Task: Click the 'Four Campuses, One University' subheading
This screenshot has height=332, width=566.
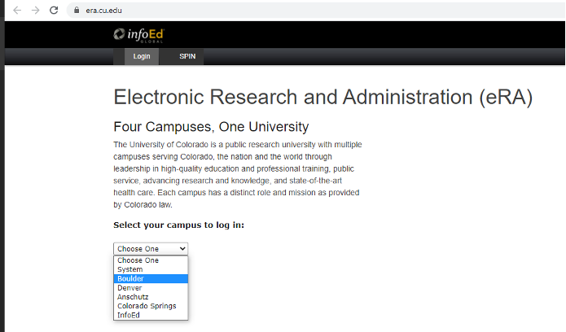Action: (x=211, y=127)
